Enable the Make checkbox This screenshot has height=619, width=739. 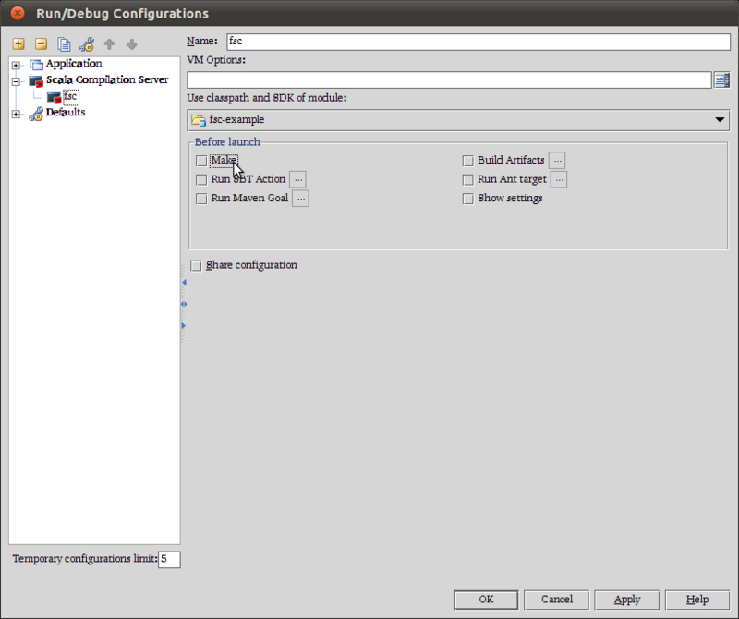coord(201,161)
